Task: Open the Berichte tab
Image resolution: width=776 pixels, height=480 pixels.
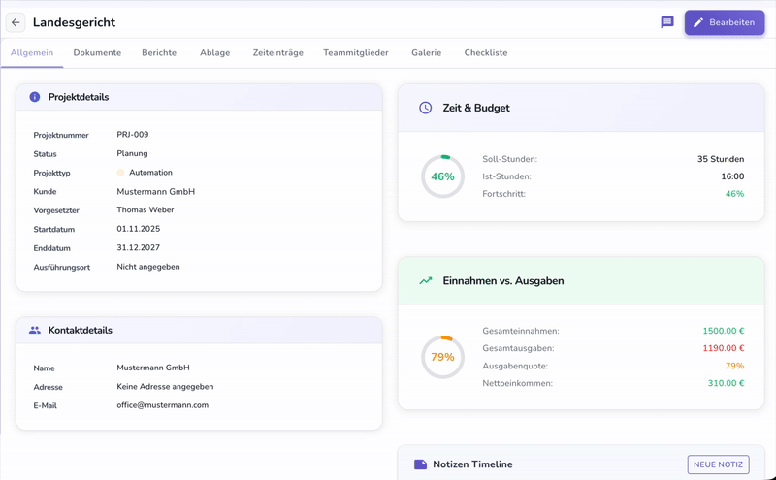Action: (159, 53)
